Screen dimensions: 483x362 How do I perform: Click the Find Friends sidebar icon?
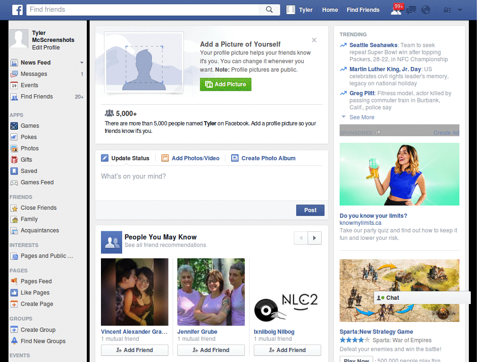pos(14,97)
